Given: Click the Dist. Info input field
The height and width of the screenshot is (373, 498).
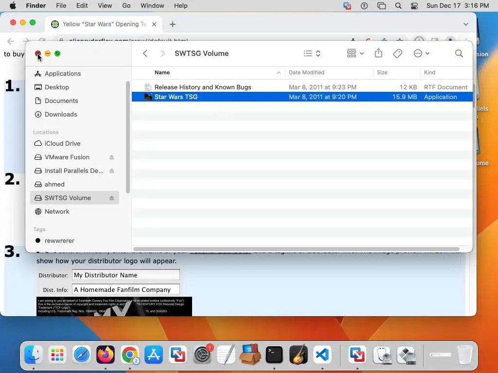Looking at the screenshot, I should 126,289.
